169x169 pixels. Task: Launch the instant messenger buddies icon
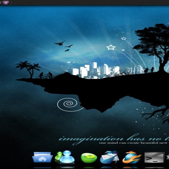(x=65, y=157)
